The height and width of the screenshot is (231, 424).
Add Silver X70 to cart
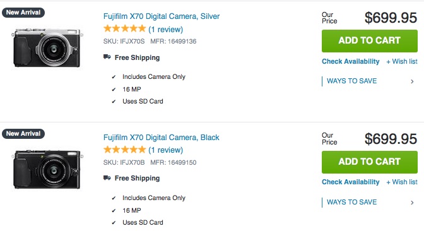[x=369, y=41]
